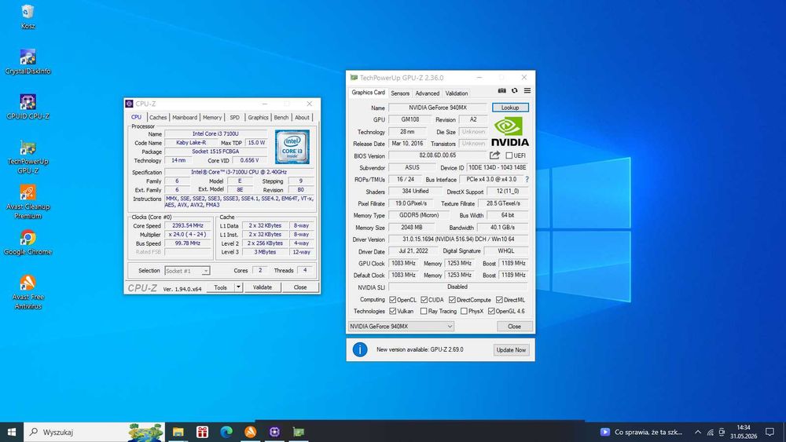Toggle the OpenCL checkbox
786x442 pixels.
[x=392, y=300]
